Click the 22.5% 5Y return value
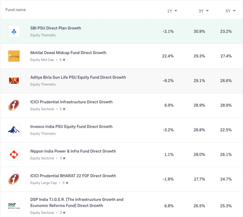243x217 pixels. point(226,130)
